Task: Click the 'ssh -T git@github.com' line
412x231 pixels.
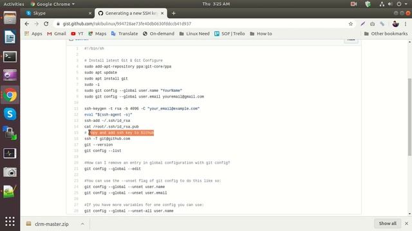Action: click(x=108, y=139)
